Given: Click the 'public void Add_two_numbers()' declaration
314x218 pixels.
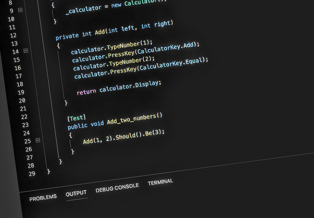Looking at the screenshot, I should 115,121.
